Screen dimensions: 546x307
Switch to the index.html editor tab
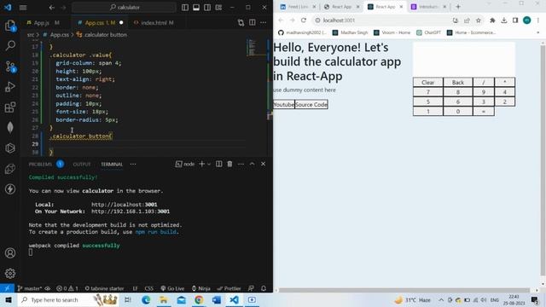coord(154,23)
